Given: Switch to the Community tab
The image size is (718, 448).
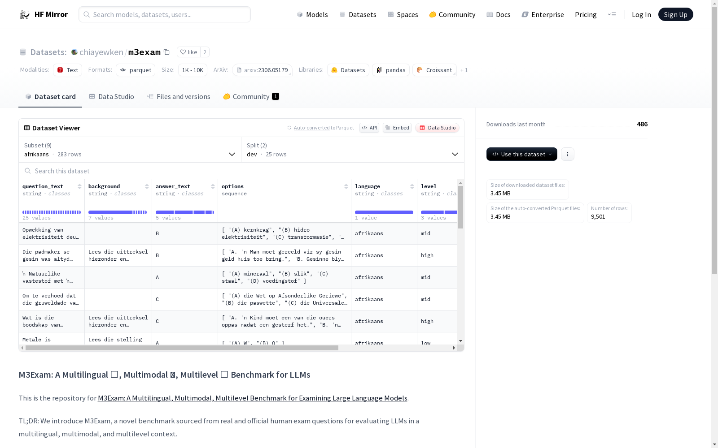Looking at the screenshot, I should (251, 96).
